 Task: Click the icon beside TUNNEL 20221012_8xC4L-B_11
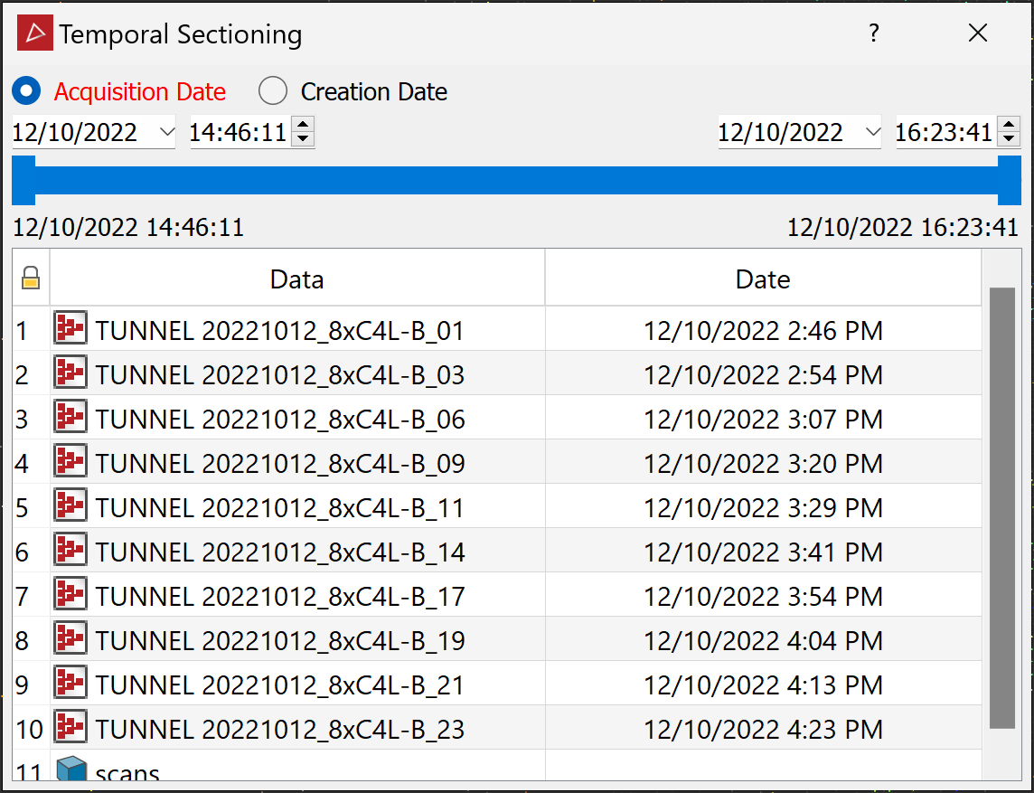click(70, 506)
